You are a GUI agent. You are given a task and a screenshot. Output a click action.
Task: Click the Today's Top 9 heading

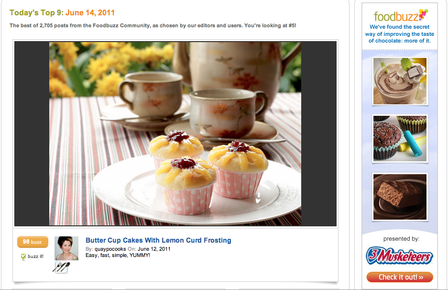36,13
